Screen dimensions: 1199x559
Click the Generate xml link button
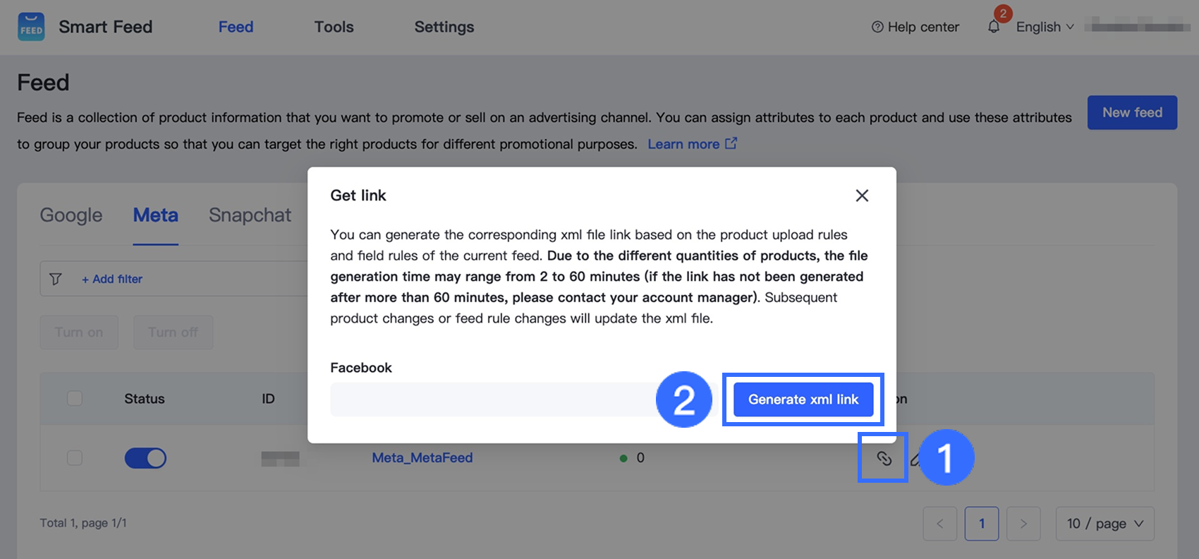point(803,399)
